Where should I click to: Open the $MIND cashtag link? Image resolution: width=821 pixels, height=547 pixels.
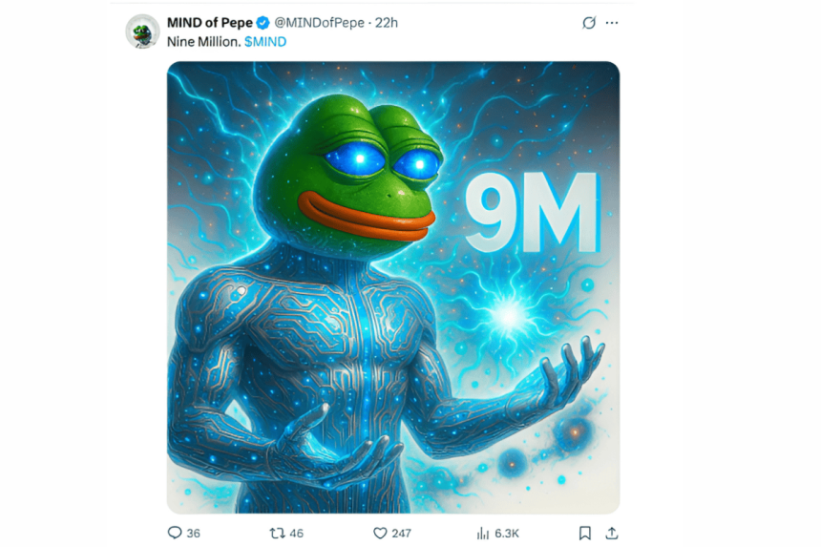point(265,42)
